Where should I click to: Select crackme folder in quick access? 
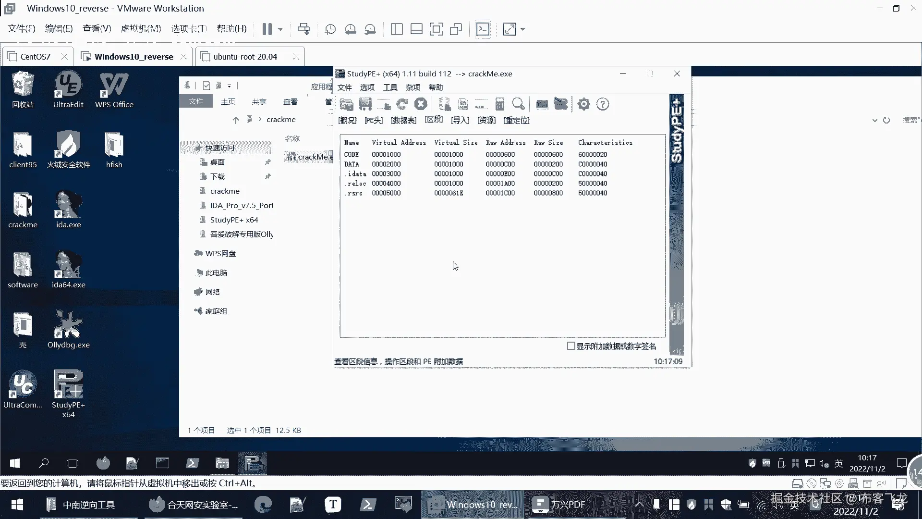click(224, 191)
